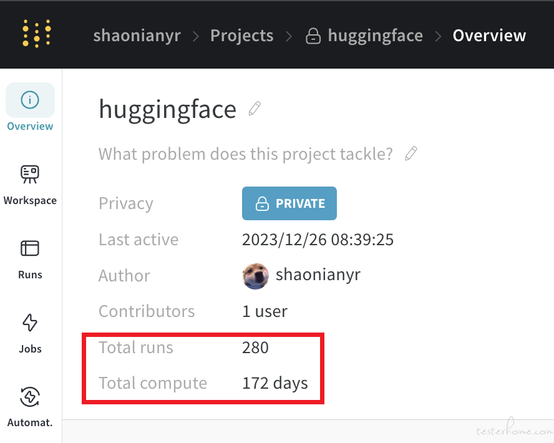Click the Weights & Biases logo
Image resolution: width=554 pixels, height=443 pixels.
37,34
